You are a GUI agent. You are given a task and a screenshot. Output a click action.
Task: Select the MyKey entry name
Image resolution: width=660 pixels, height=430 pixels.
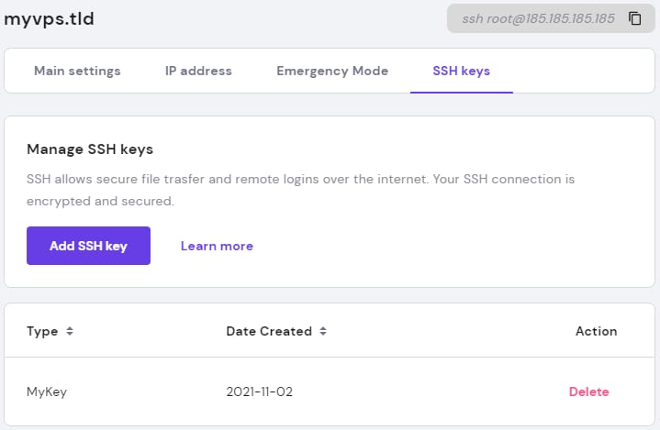[47, 391]
